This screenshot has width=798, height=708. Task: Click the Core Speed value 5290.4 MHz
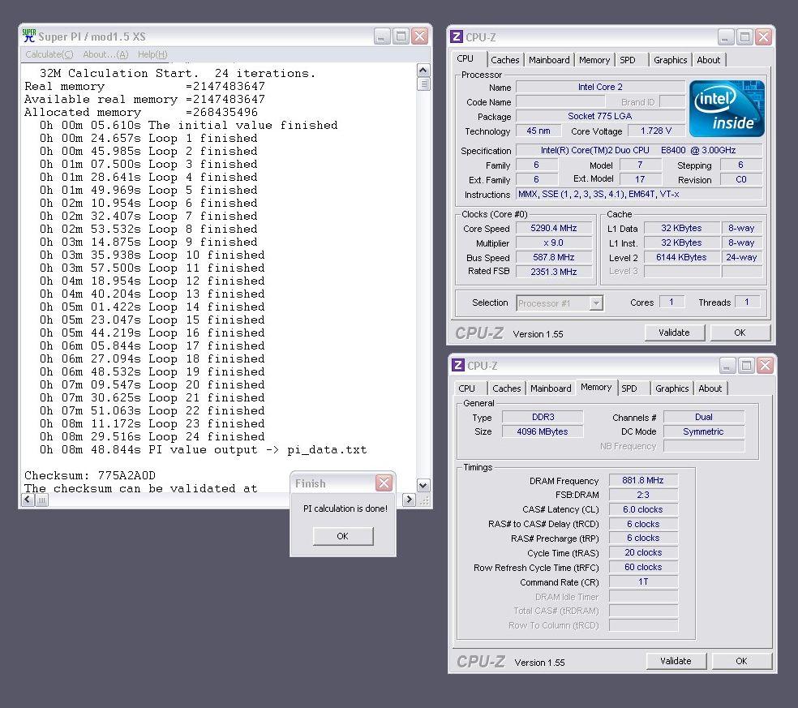(x=554, y=228)
